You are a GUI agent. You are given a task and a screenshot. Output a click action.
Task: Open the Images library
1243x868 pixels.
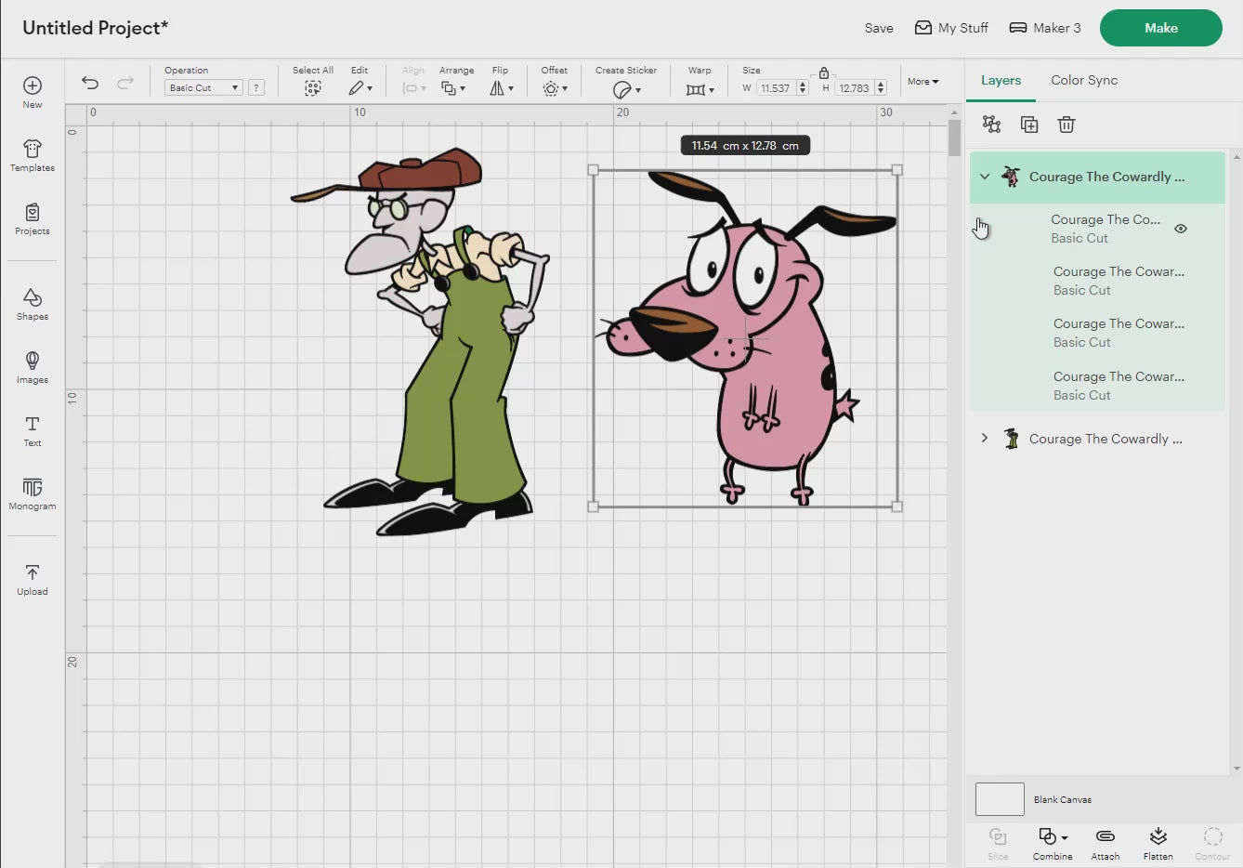point(33,367)
